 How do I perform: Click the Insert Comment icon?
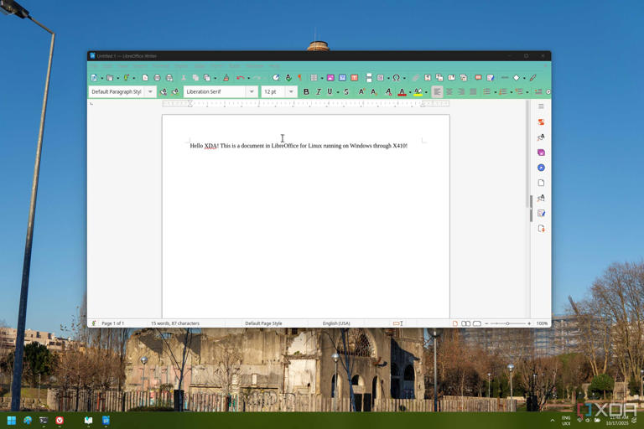(x=478, y=78)
